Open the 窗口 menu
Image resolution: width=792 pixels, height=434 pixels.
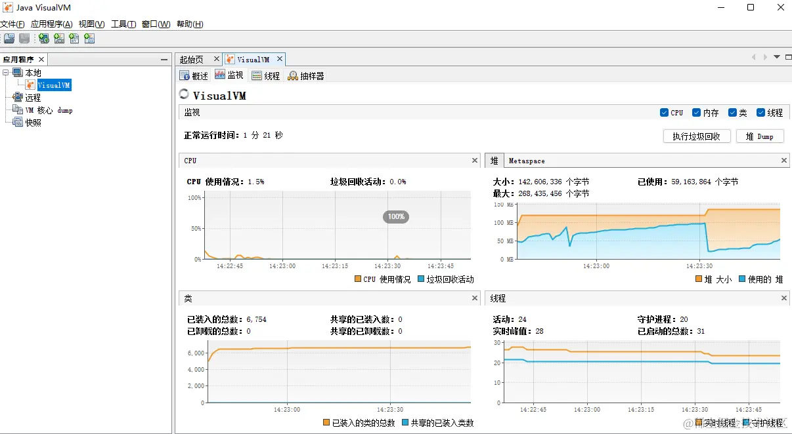156,24
